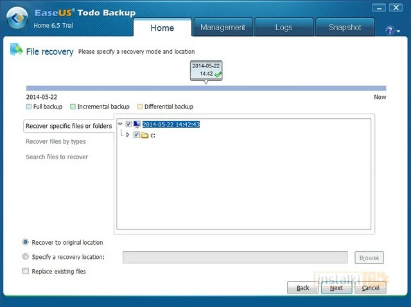Collapse the 2014-05-22 14:42:43 tree node

120,124
